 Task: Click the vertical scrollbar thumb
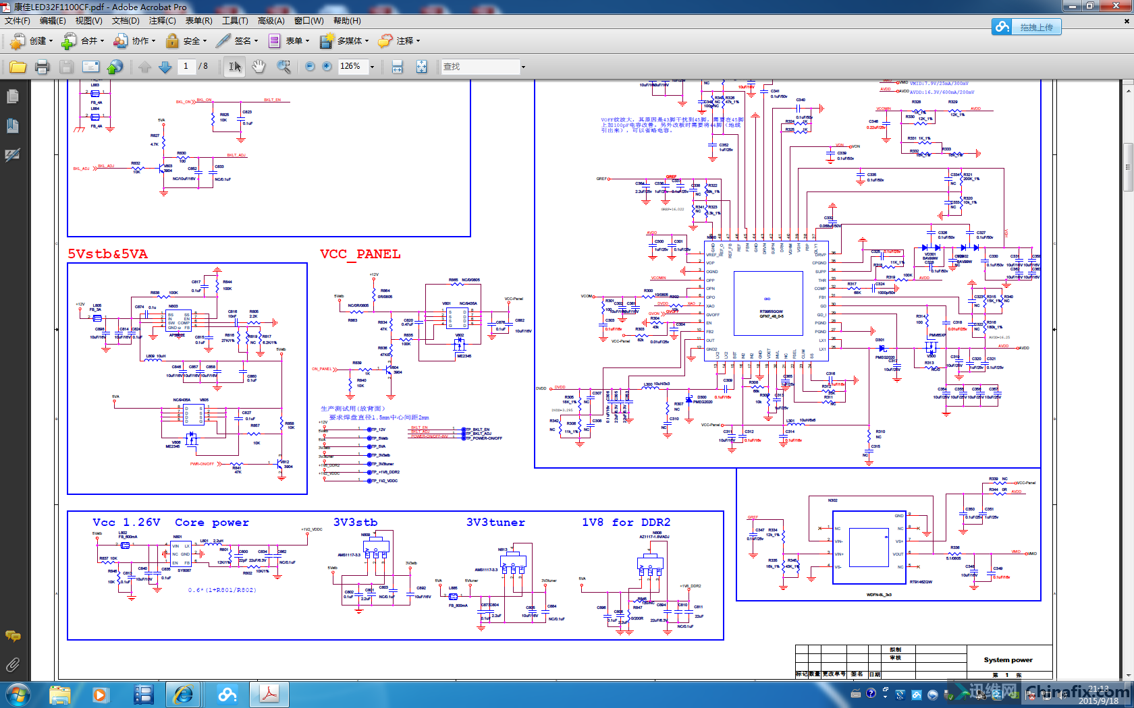(1128, 167)
